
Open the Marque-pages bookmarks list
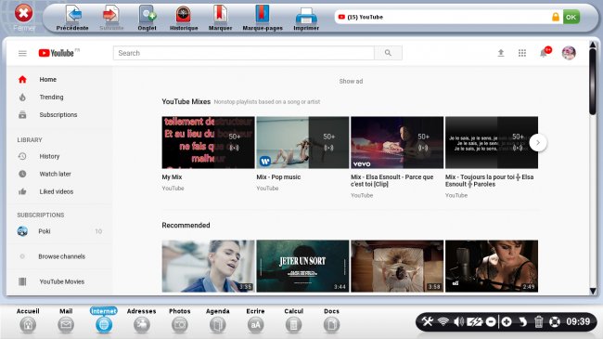tap(263, 18)
